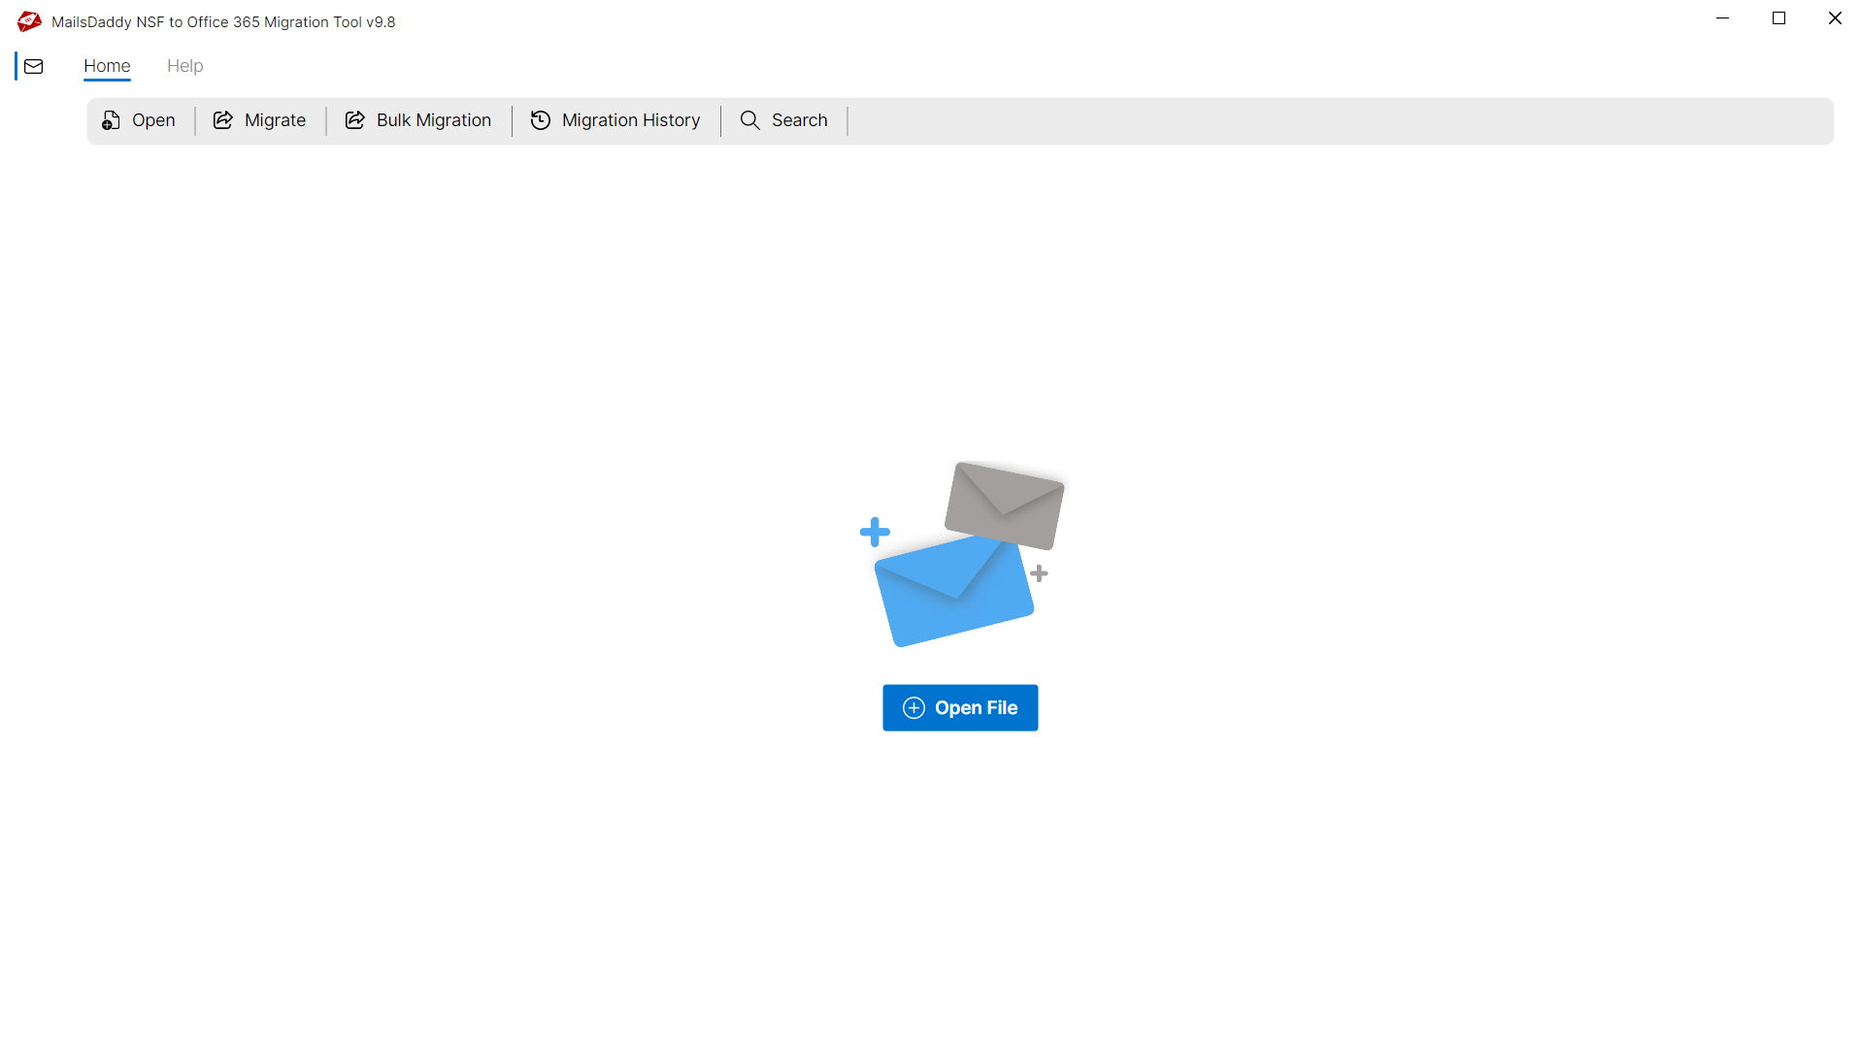Screen dimensions: 1861x1046
Task: Click the Migrate toolbar button
Action: pos(259,120)
